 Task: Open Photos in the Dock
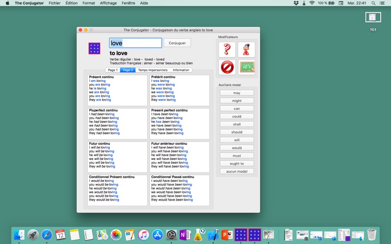(x=116, y=235)
